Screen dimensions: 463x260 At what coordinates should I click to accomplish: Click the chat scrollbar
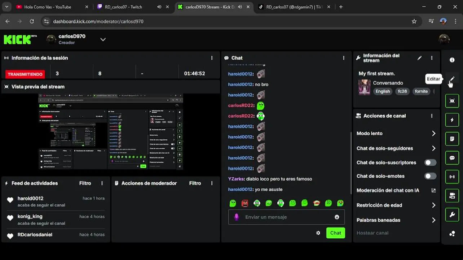click(x=350, y=162)
